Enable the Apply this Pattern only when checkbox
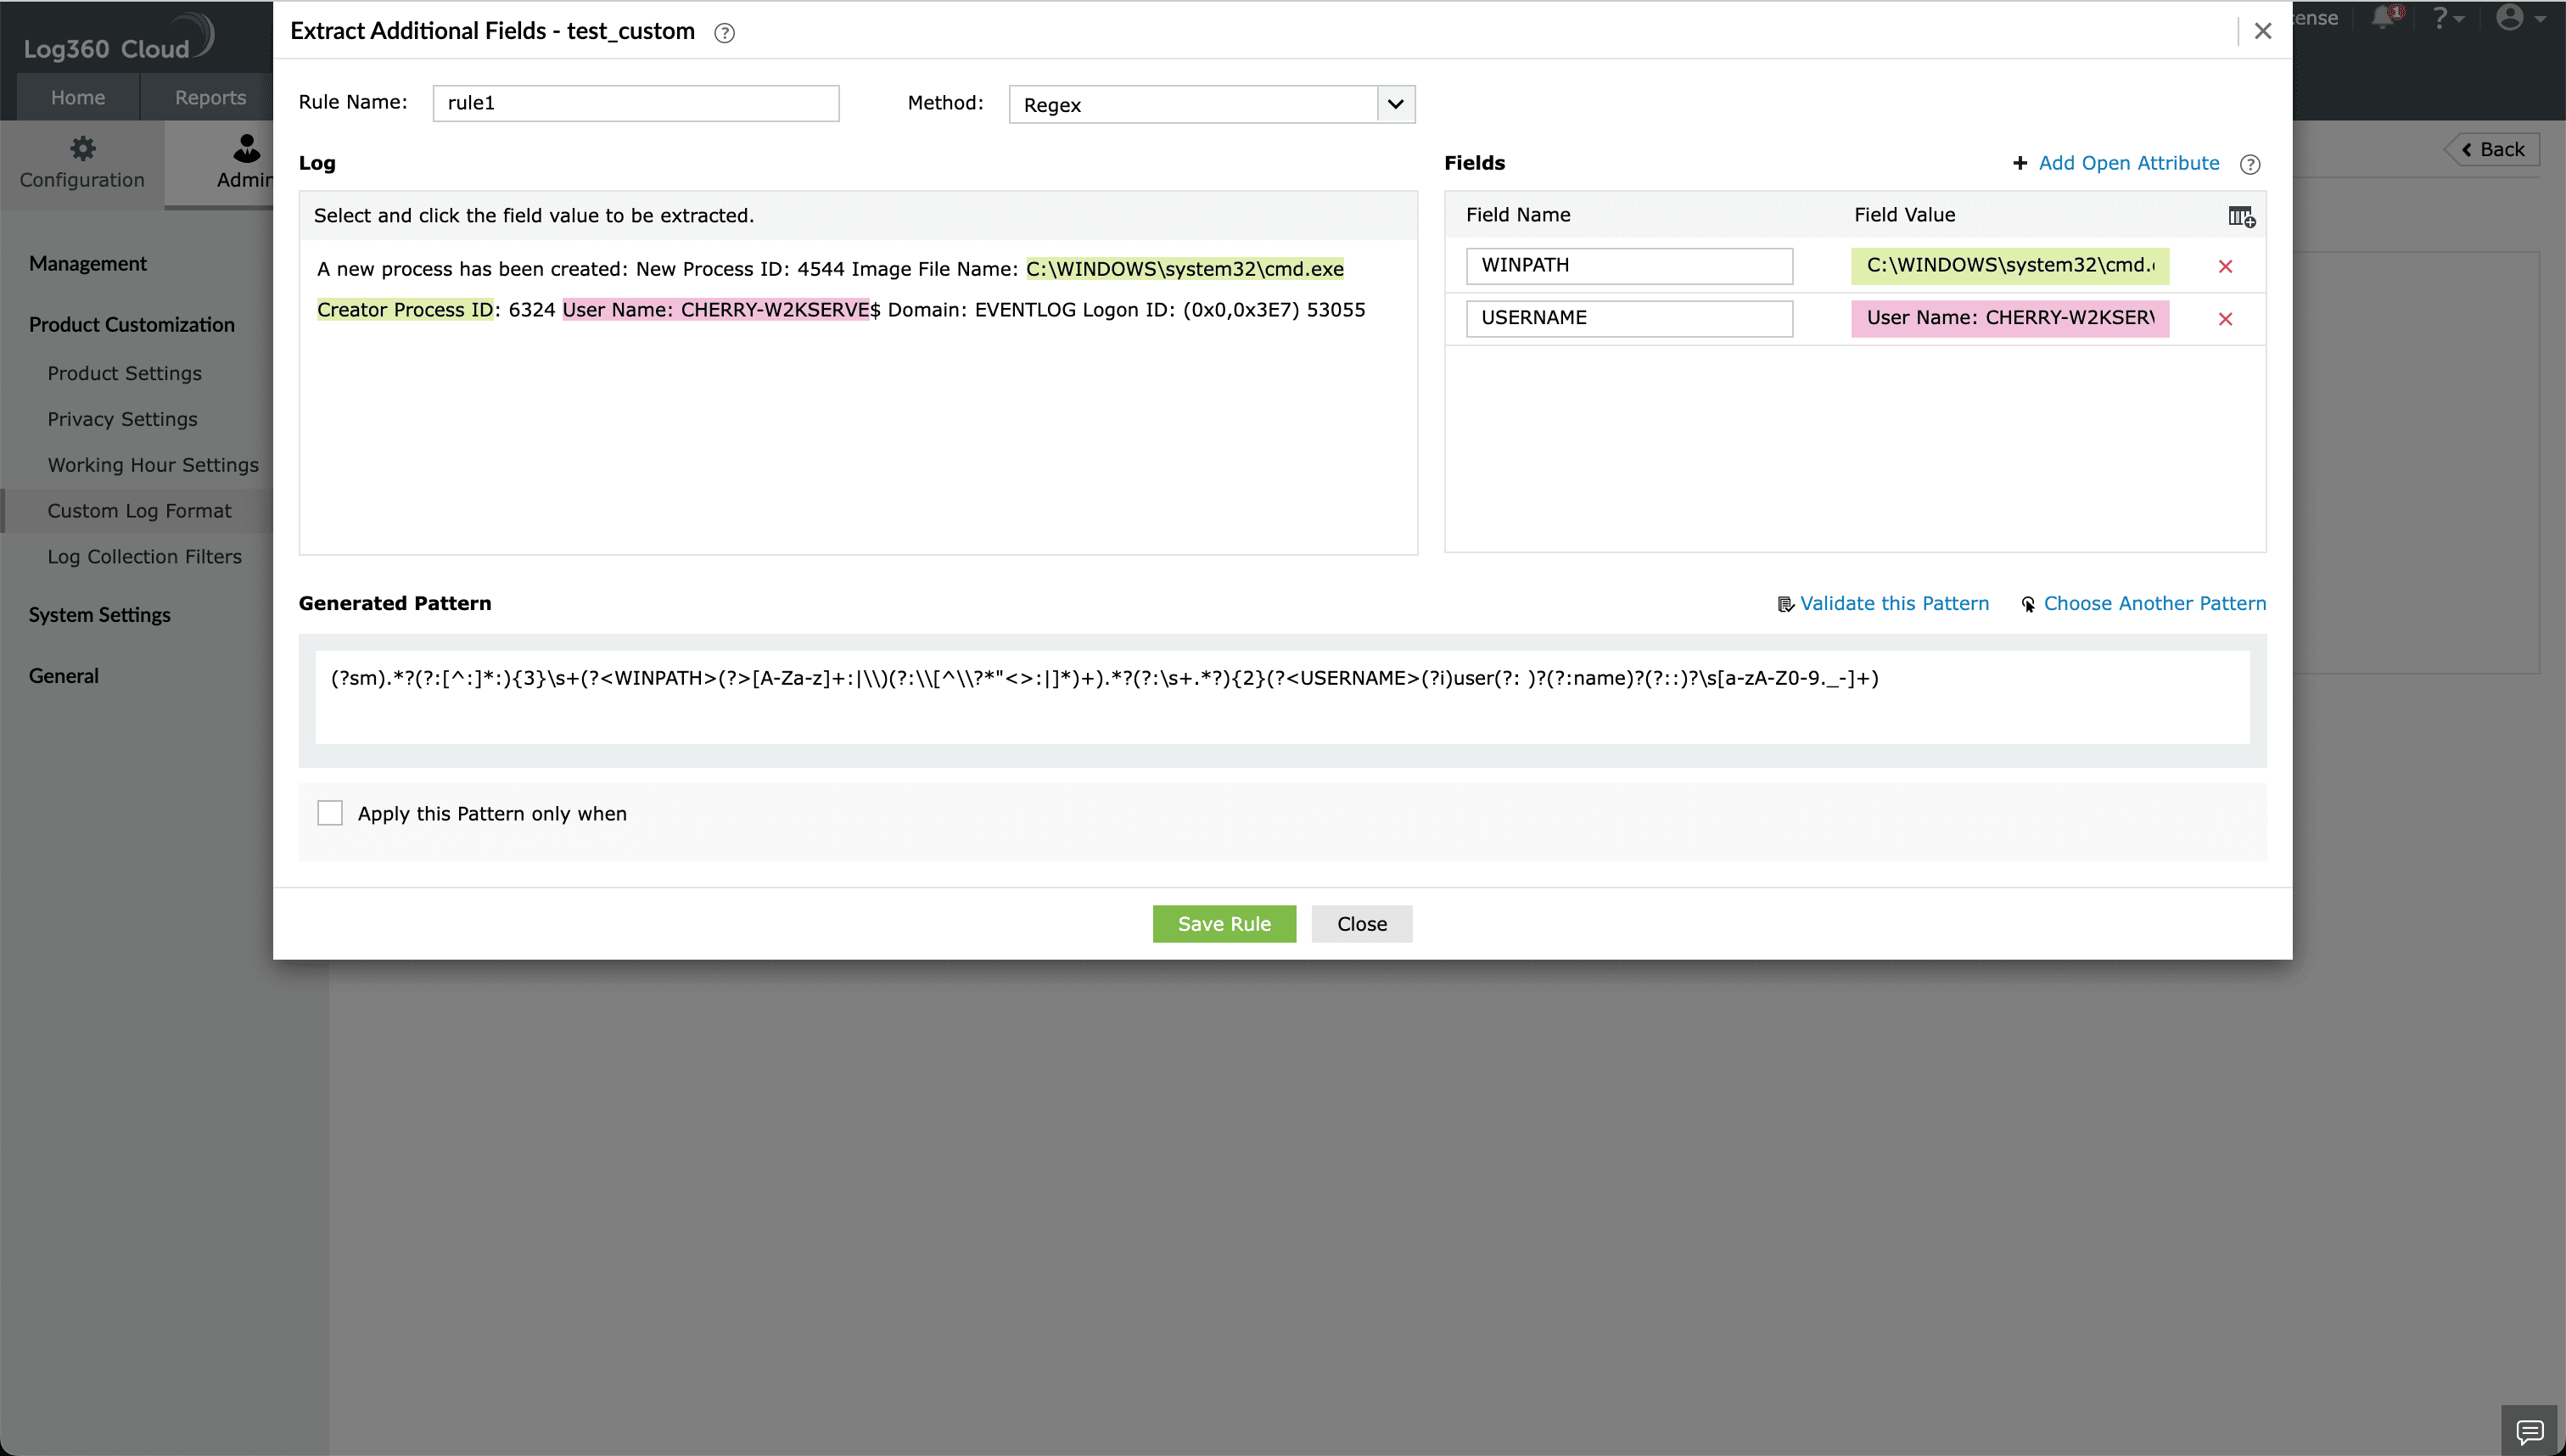Image resolution: width=2566 pixels, height=1456 pixels. 330,812
